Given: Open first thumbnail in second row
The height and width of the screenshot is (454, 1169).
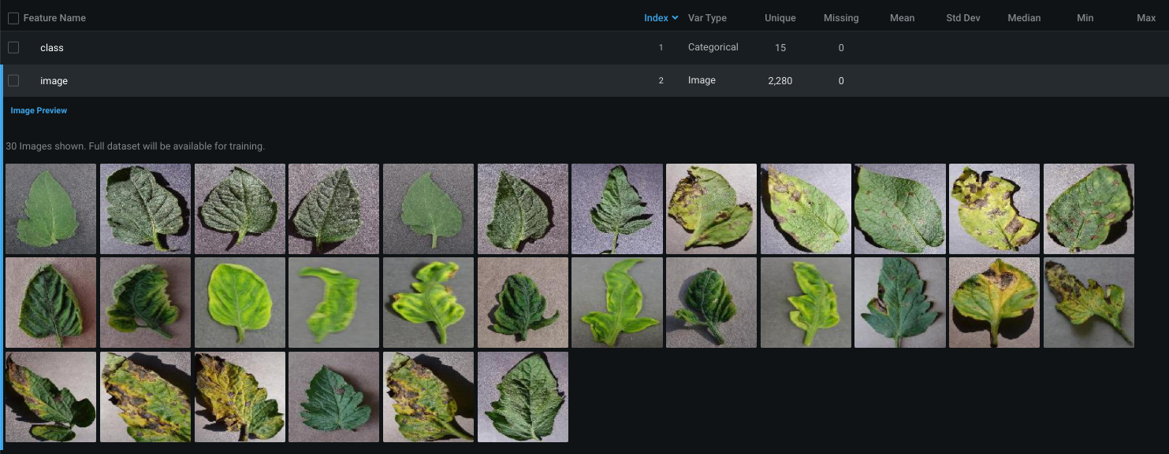Looking at the screenshot, I should tap(50, 302).
